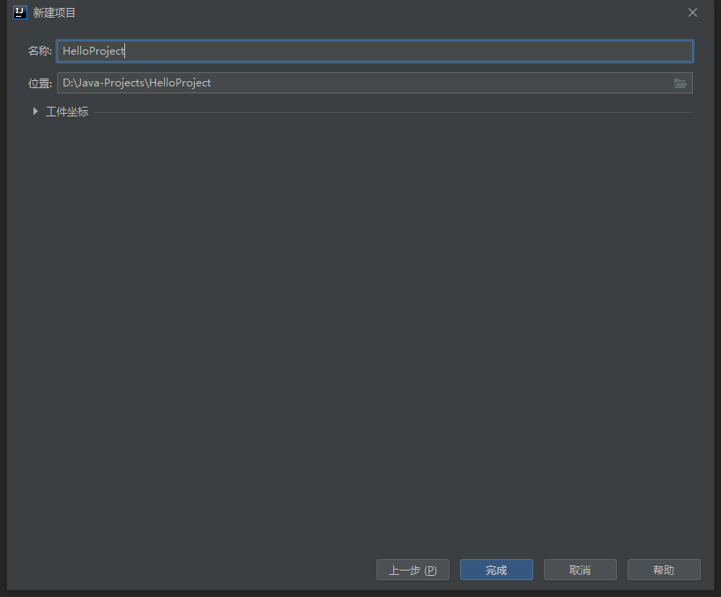Image resolution: width=721 pixels, height=597 pixels.
Task: Click the 工件坐标 section label
Action: 67,112
